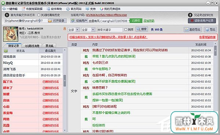Viewport: 220px width, 135px height.
Task: Switch to 微信记录 tab
Action: (x=14, y=46)
